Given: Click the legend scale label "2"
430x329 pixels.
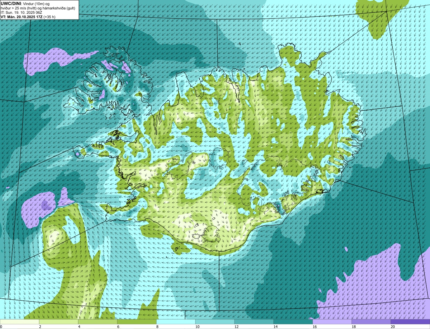Looking at the screenshot, I should (40, 327).
